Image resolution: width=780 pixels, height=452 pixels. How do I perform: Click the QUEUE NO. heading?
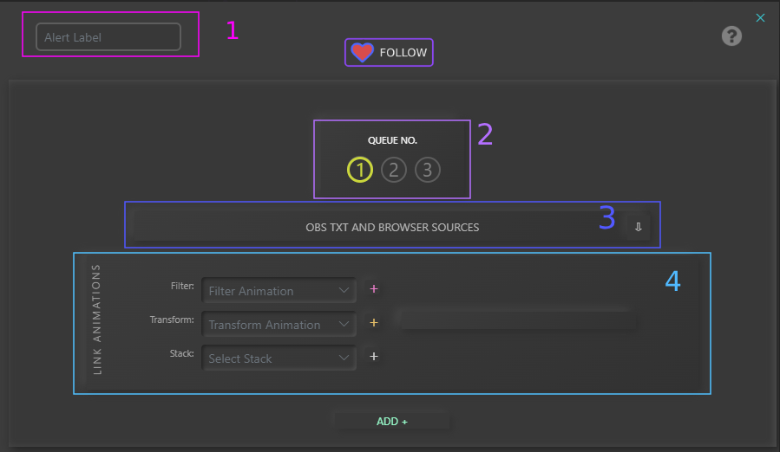(392, 140)
